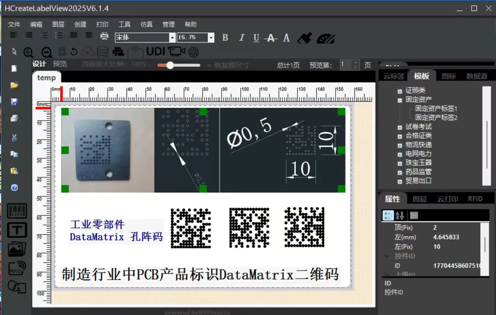Click the cloud printer icon
Image resolution: width=496 pixels, height=315 pixels.
click(118, 52)
